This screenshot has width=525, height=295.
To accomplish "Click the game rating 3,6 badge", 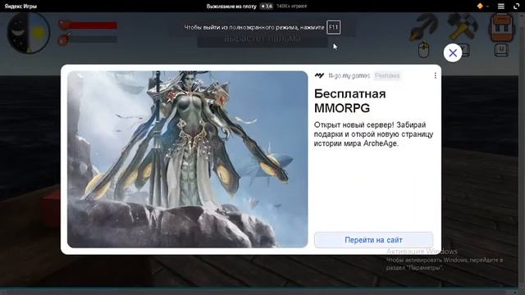I will [x=267, y=6].
